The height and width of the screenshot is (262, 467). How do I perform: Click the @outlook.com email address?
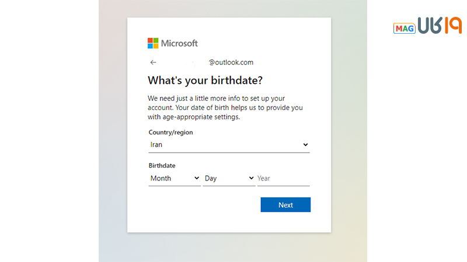(231, 62)
